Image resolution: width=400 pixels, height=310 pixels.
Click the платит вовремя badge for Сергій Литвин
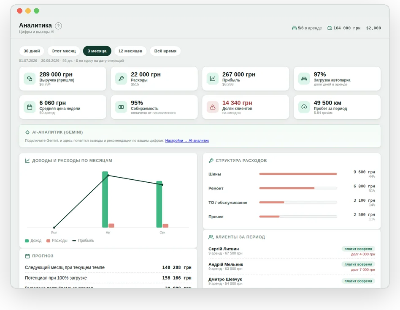(x=358, y=249)
